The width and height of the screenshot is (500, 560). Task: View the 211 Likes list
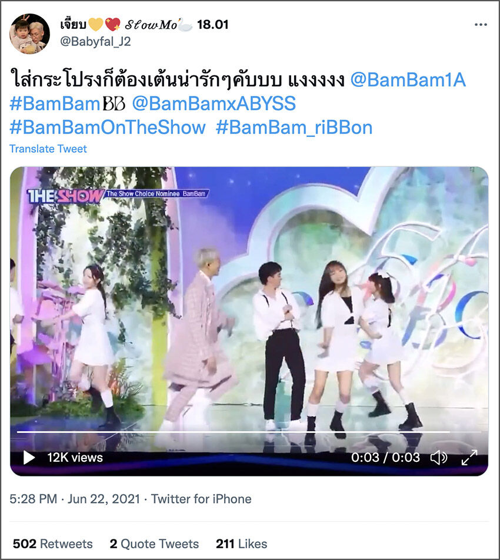click(x=242, y=544)
